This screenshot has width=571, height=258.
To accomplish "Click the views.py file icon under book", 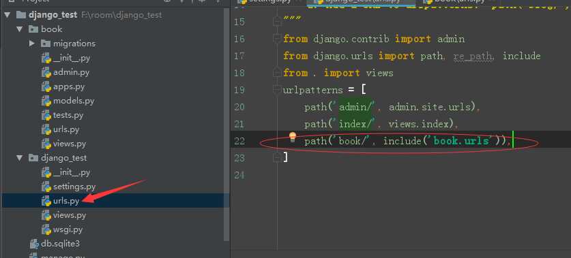I will tap(46, 144).
